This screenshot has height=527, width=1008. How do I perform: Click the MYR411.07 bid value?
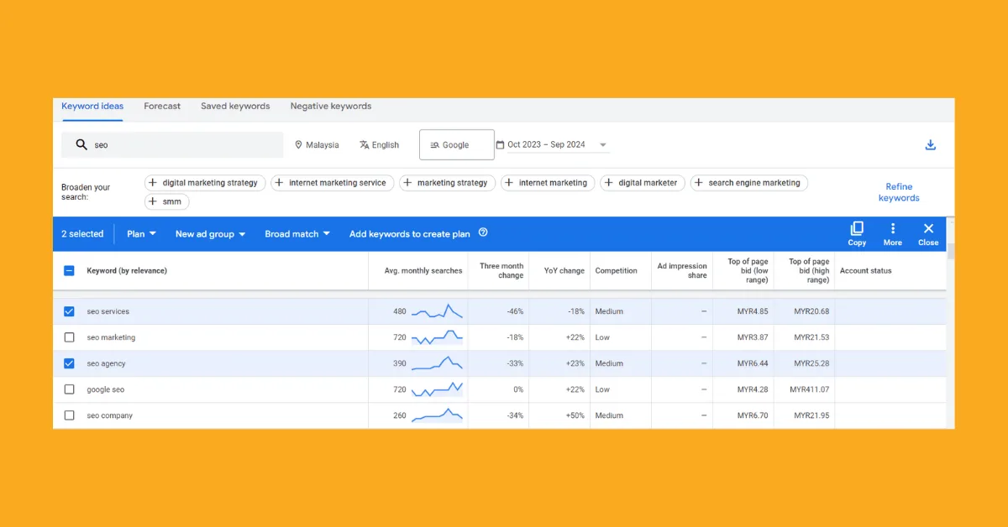[809, 389]
